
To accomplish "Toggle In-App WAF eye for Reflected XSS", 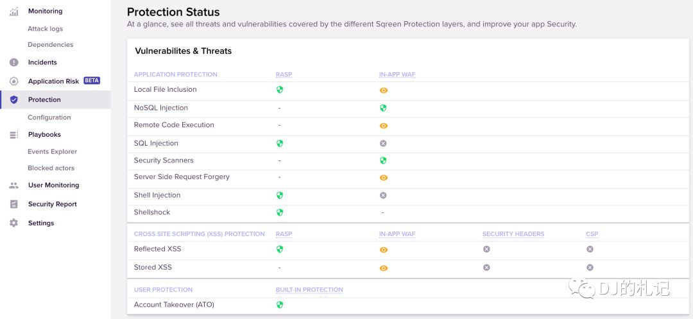I will point(383,250).
